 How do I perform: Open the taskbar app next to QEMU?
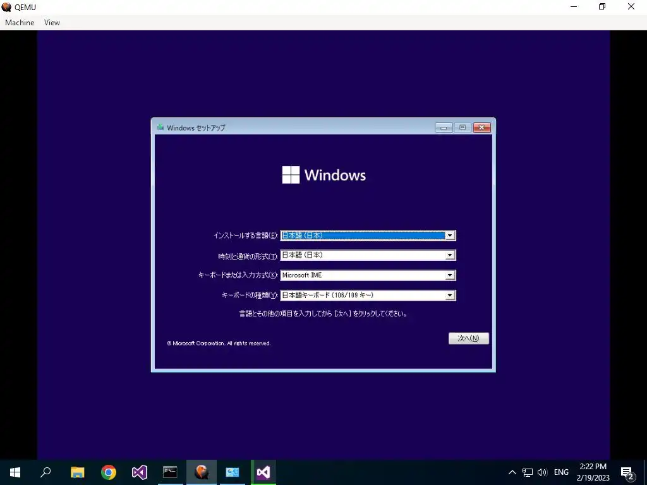(x=233, y=472)
